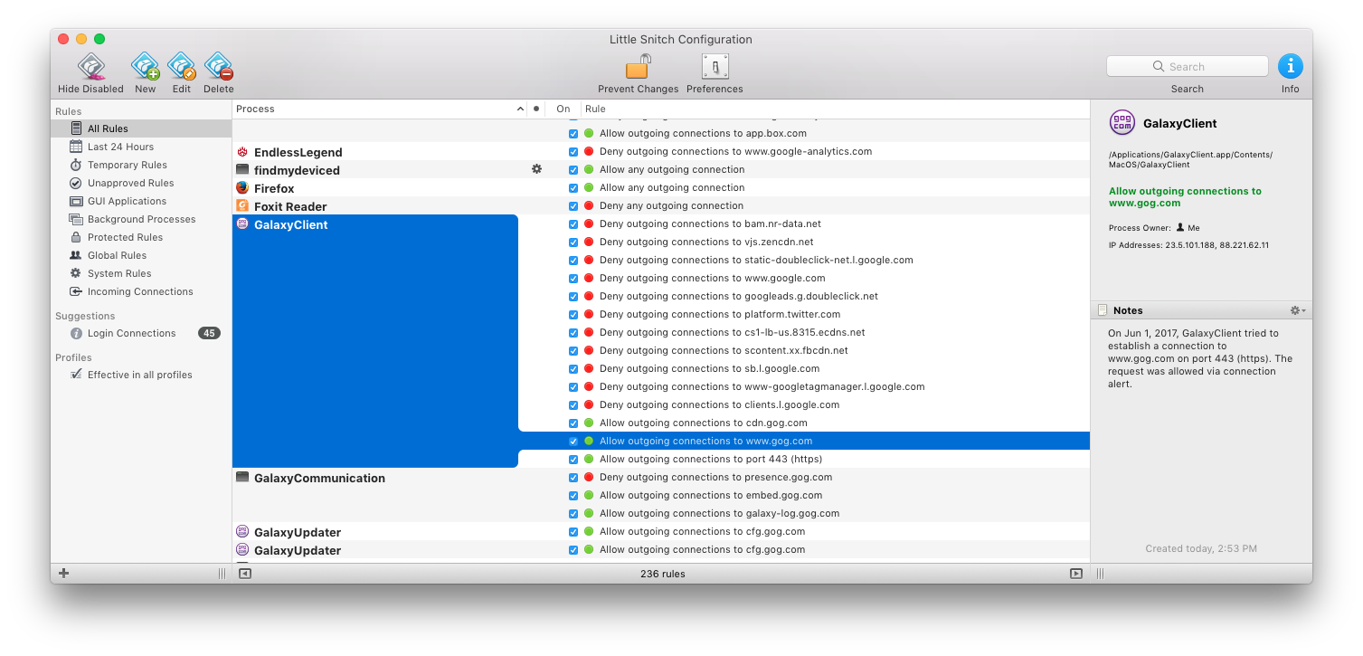Select Effective in all profiles
1363x656 pixels.
point(141,375)
